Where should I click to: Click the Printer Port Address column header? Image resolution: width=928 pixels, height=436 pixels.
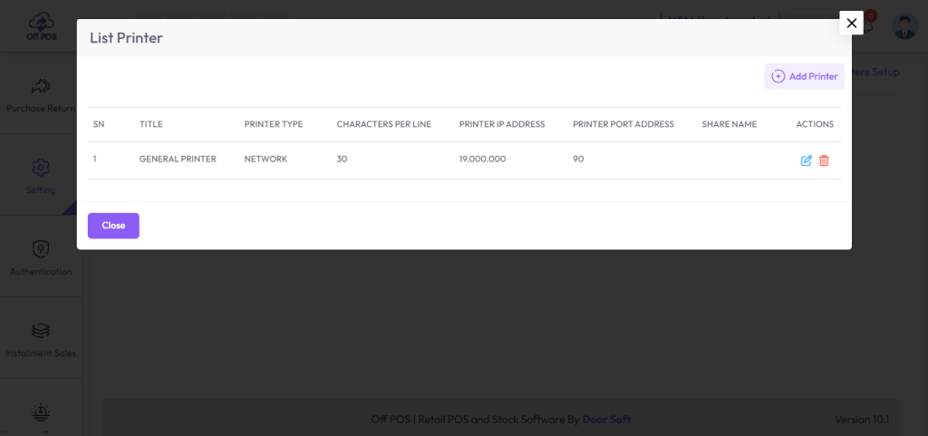623,124
